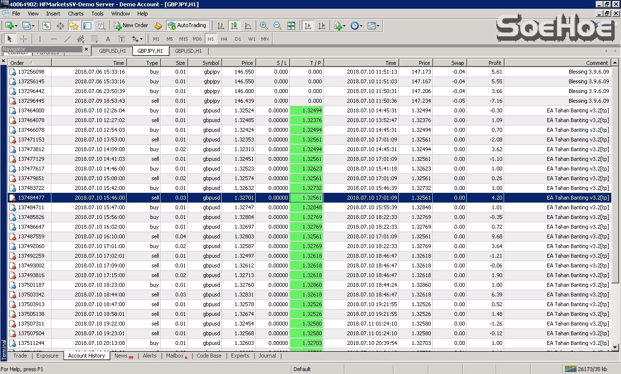Click the New Order button
The height and width of the screenshot is (374, 621).
(131, 26)
